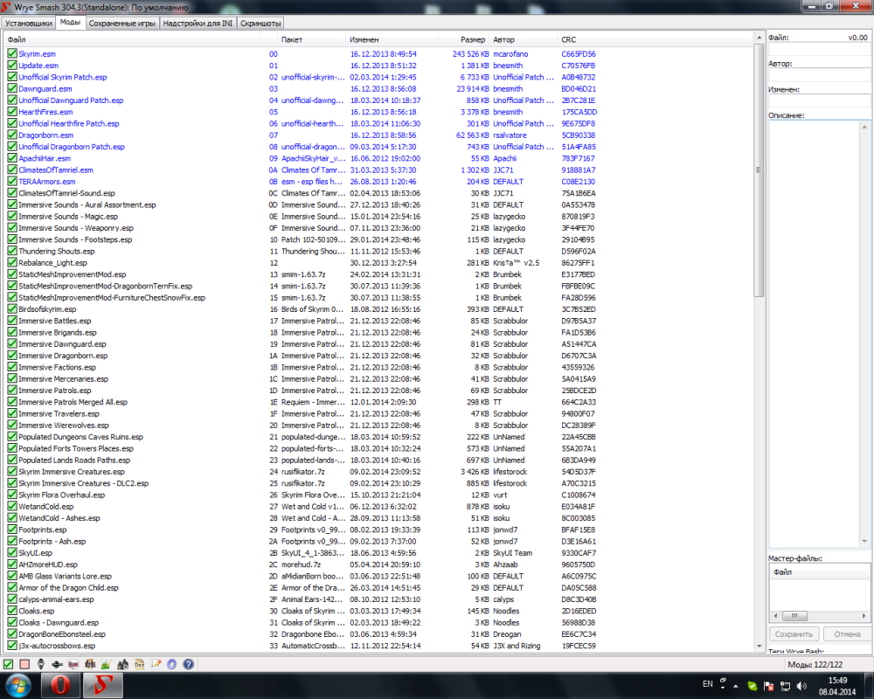Image resolution: width=874 pixels, height=699 pixels.
Task: Toggle Skyrim Flora Overhaul.esp checkbox
Action: [11, 495]
